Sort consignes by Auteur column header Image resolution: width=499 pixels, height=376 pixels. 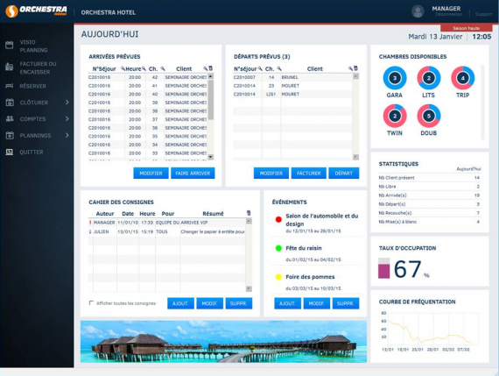click(105, 214)
